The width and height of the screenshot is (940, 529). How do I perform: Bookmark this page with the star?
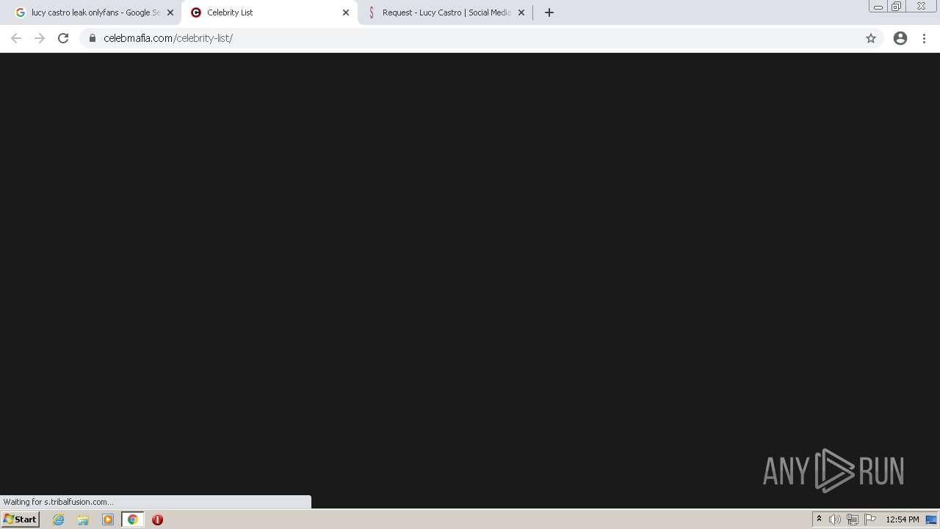pos(871,38)
